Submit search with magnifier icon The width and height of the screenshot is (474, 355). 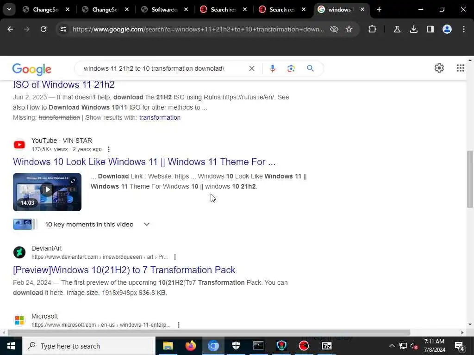click(x=311, y=68)
